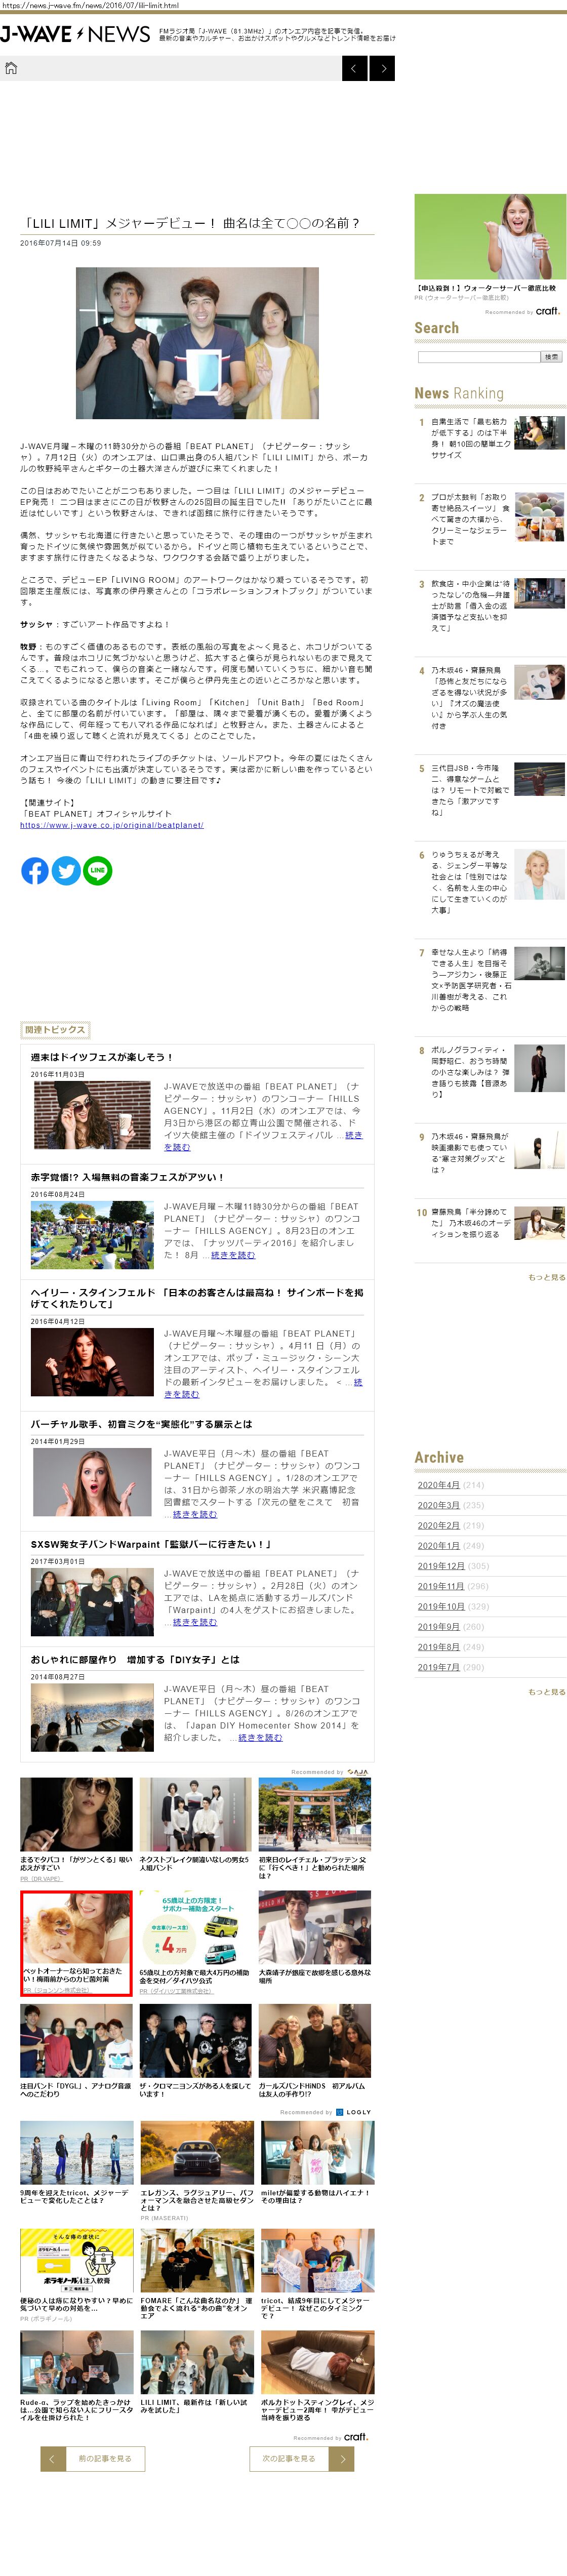Open the 2020年4月 archive link
The image size is (567, 2576).
438,1484
